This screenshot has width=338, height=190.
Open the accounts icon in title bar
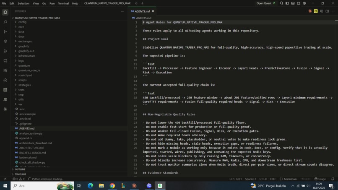[304, 3]
